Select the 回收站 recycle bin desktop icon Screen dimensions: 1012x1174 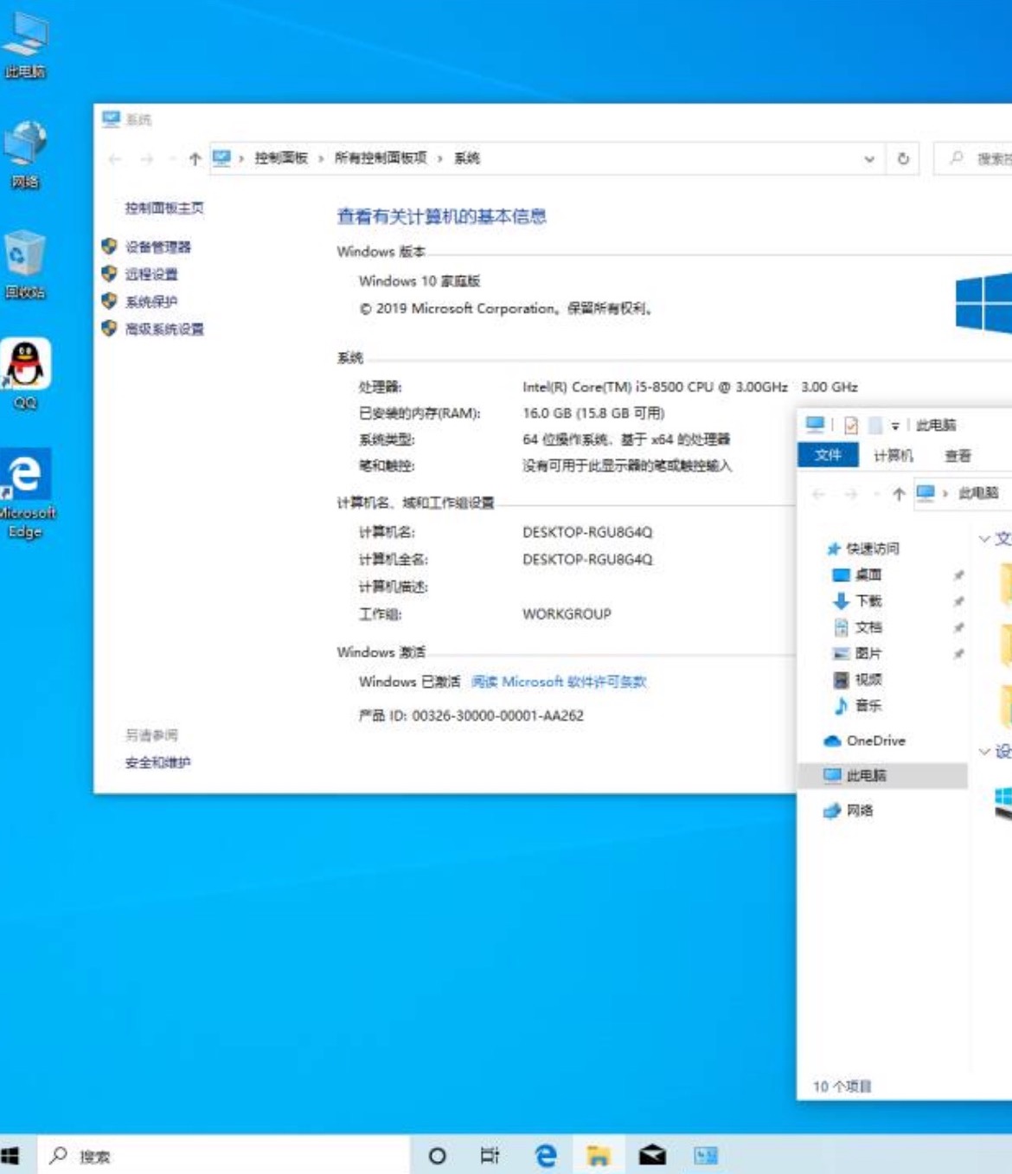(25, 258)
